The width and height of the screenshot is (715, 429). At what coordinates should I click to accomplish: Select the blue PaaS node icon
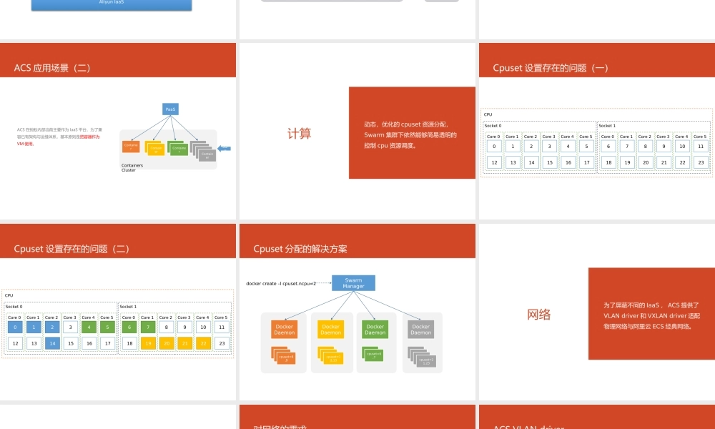point(170,109)
